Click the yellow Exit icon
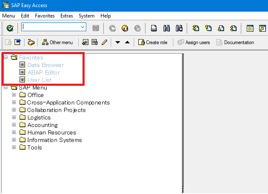The height and width of the screenshot is (194, 268). tap(125, 28)
